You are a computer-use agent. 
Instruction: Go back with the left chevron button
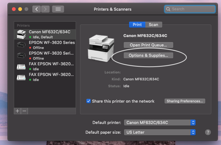click(36, 9)
